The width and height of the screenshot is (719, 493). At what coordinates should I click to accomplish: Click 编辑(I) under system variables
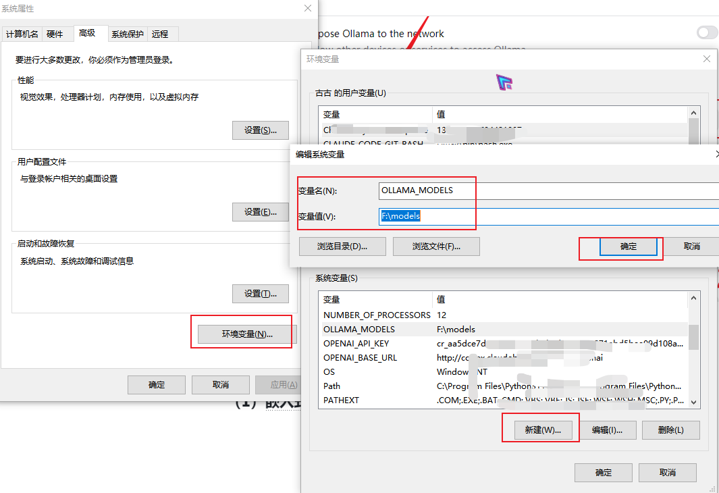coord(607,430)
